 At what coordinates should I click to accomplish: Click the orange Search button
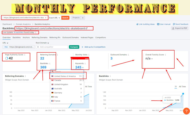[65, 18]
